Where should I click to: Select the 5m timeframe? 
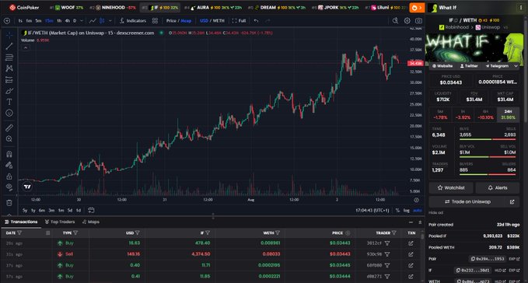point(38,21)
